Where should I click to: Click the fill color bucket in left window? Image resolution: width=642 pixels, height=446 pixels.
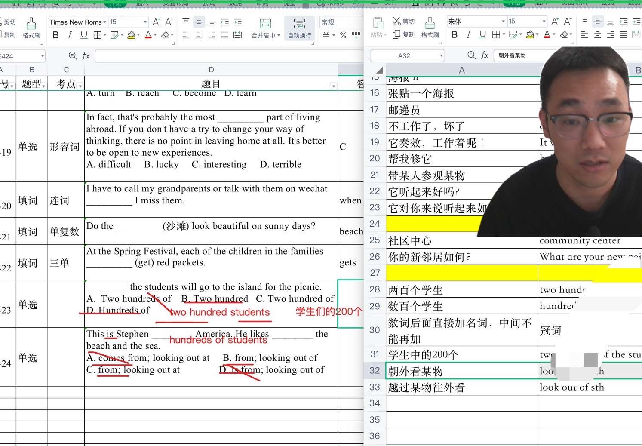(x=132, y=35)
